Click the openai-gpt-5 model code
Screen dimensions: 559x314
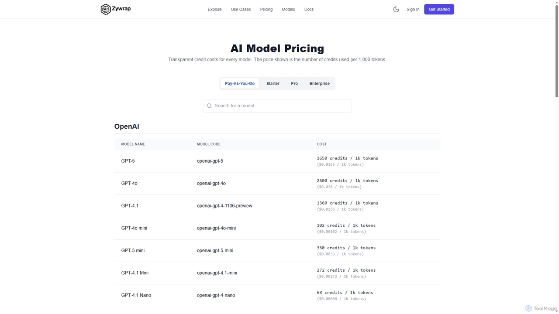210,161
